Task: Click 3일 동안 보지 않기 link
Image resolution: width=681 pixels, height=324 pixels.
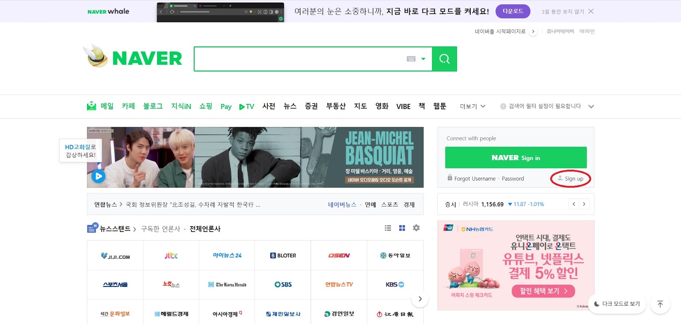Action: tap(562, 12)
